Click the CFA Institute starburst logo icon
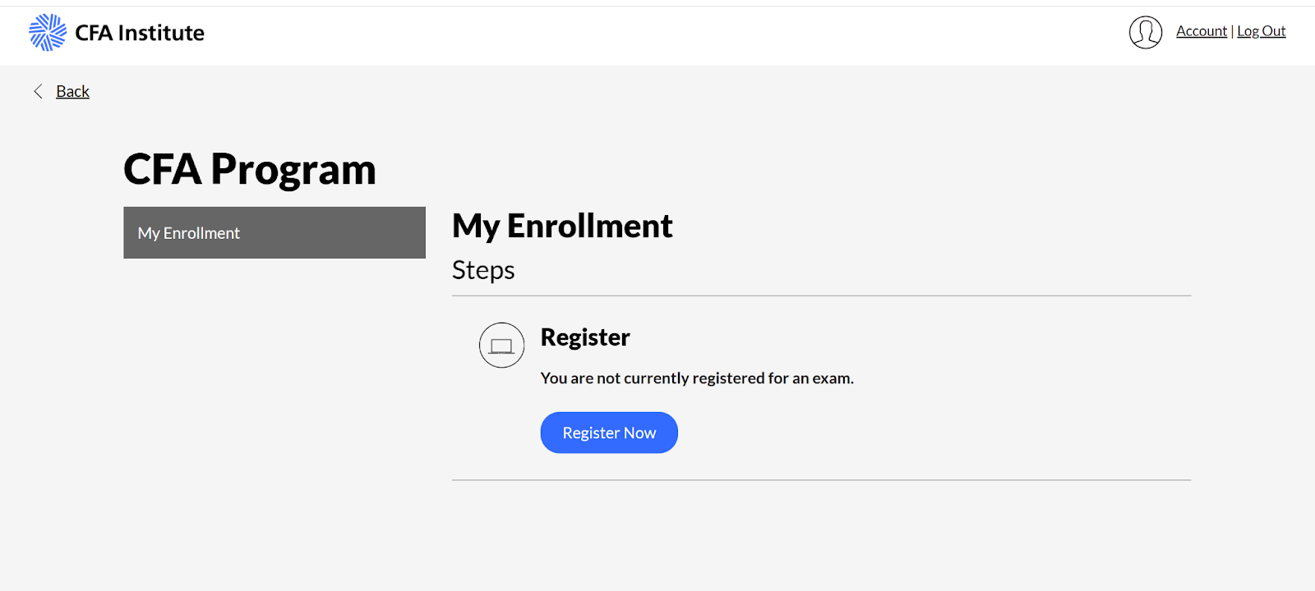 point(48,33)
